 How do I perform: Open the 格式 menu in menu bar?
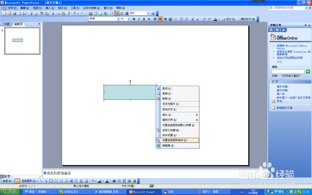[x=62, y=8]
